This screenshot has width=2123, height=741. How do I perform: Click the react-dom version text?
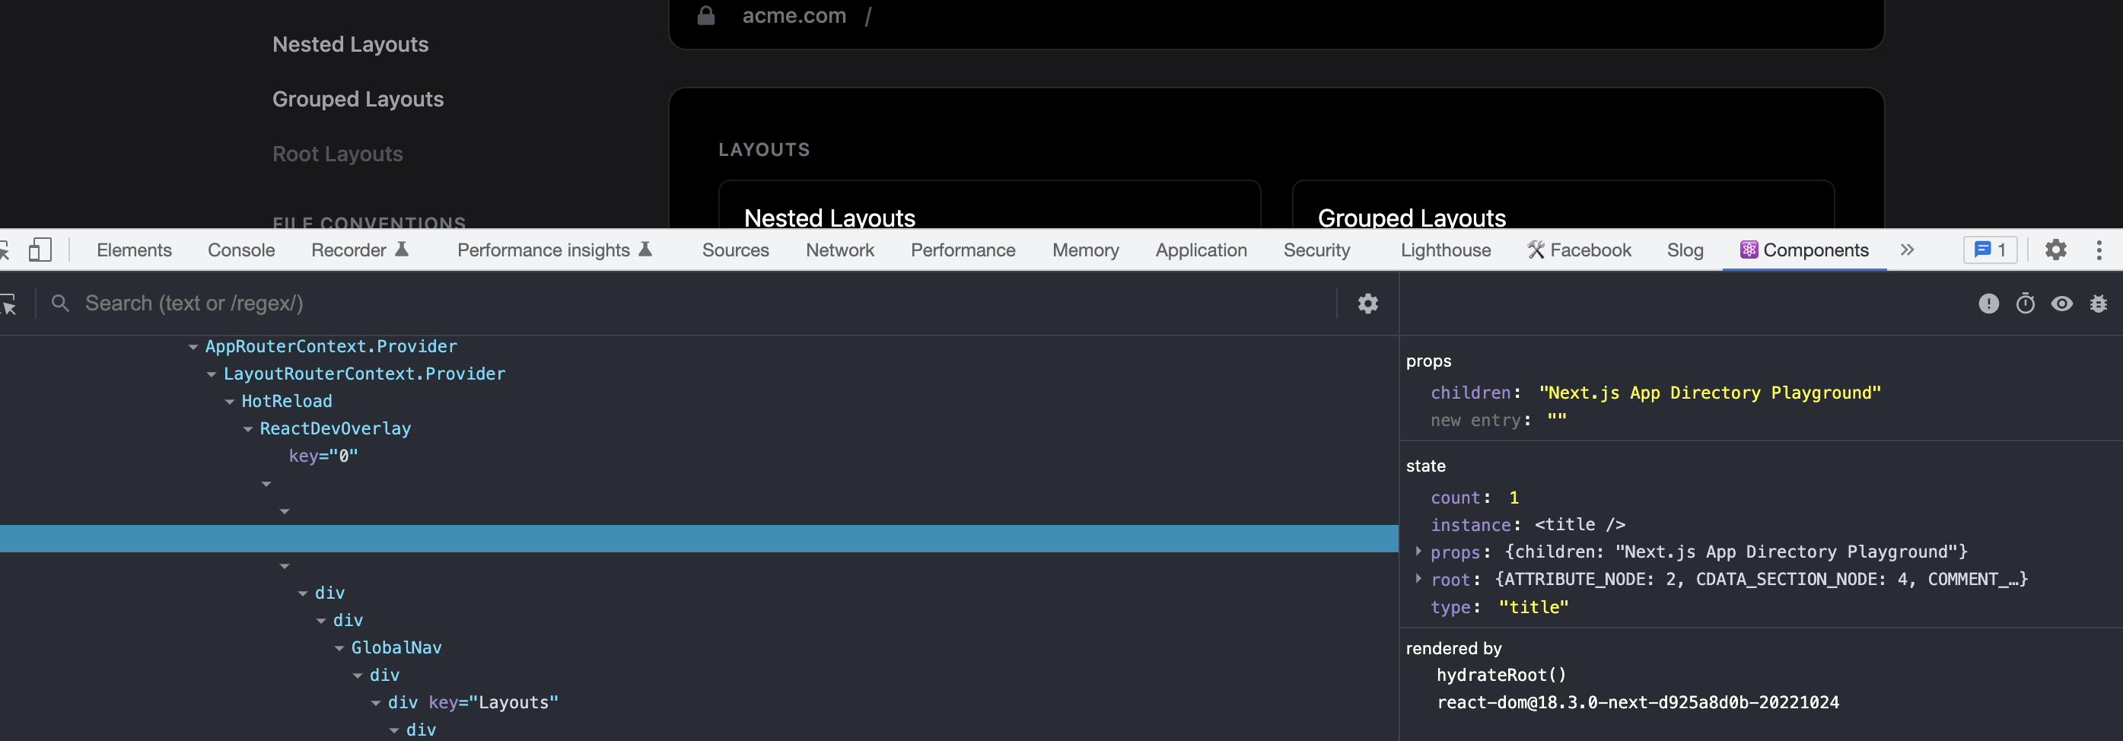coord(1638,702)
